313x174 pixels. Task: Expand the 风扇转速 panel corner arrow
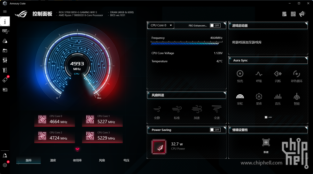(x=224, y=93)
